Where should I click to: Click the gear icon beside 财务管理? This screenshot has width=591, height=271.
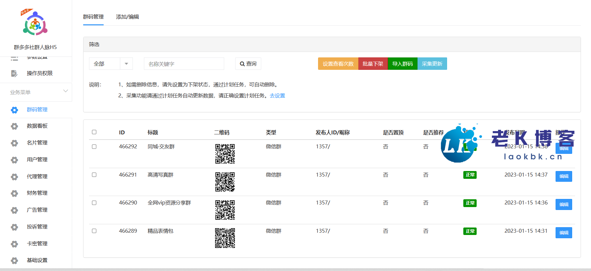tap(14, 193)
